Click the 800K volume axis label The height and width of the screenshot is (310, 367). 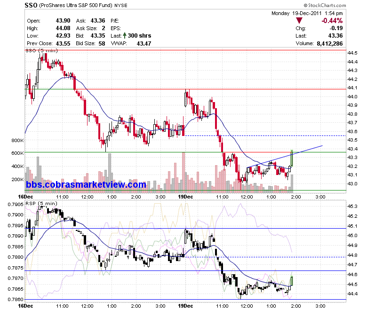(17, 140)
